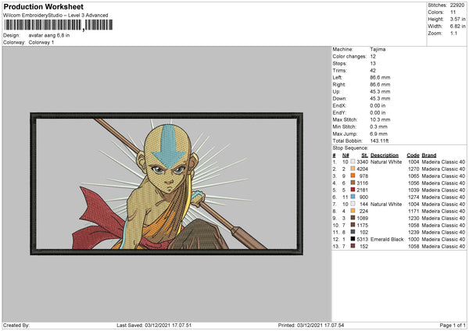Click the white swatch in stop row 1
The image size is (469, 331).
[353, 162]
